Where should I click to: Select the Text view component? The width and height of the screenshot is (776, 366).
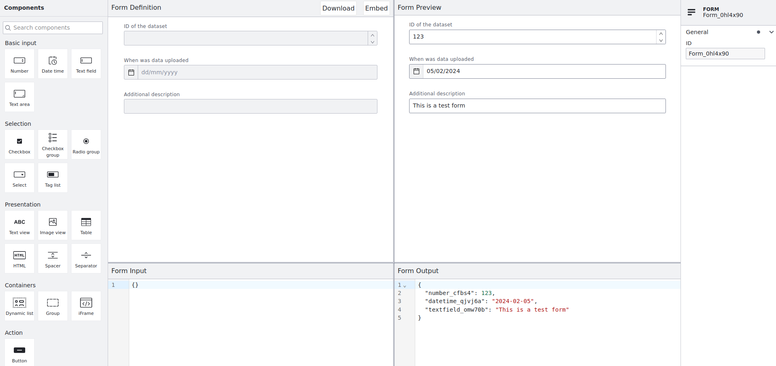coord(20,225)
